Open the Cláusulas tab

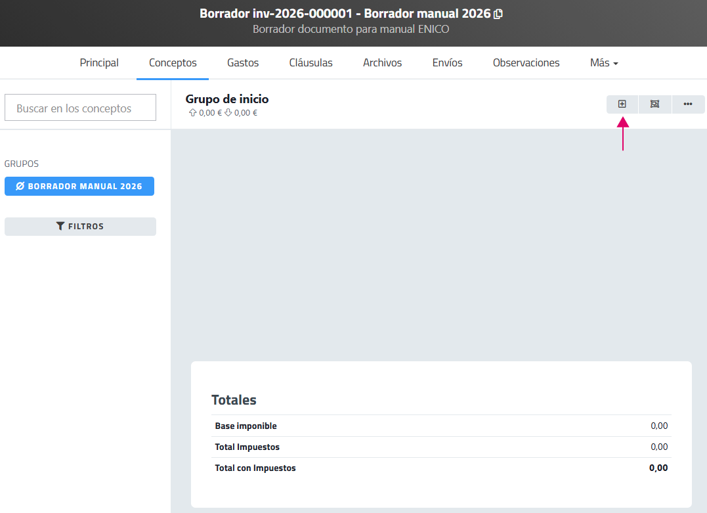tap(311, 63)
